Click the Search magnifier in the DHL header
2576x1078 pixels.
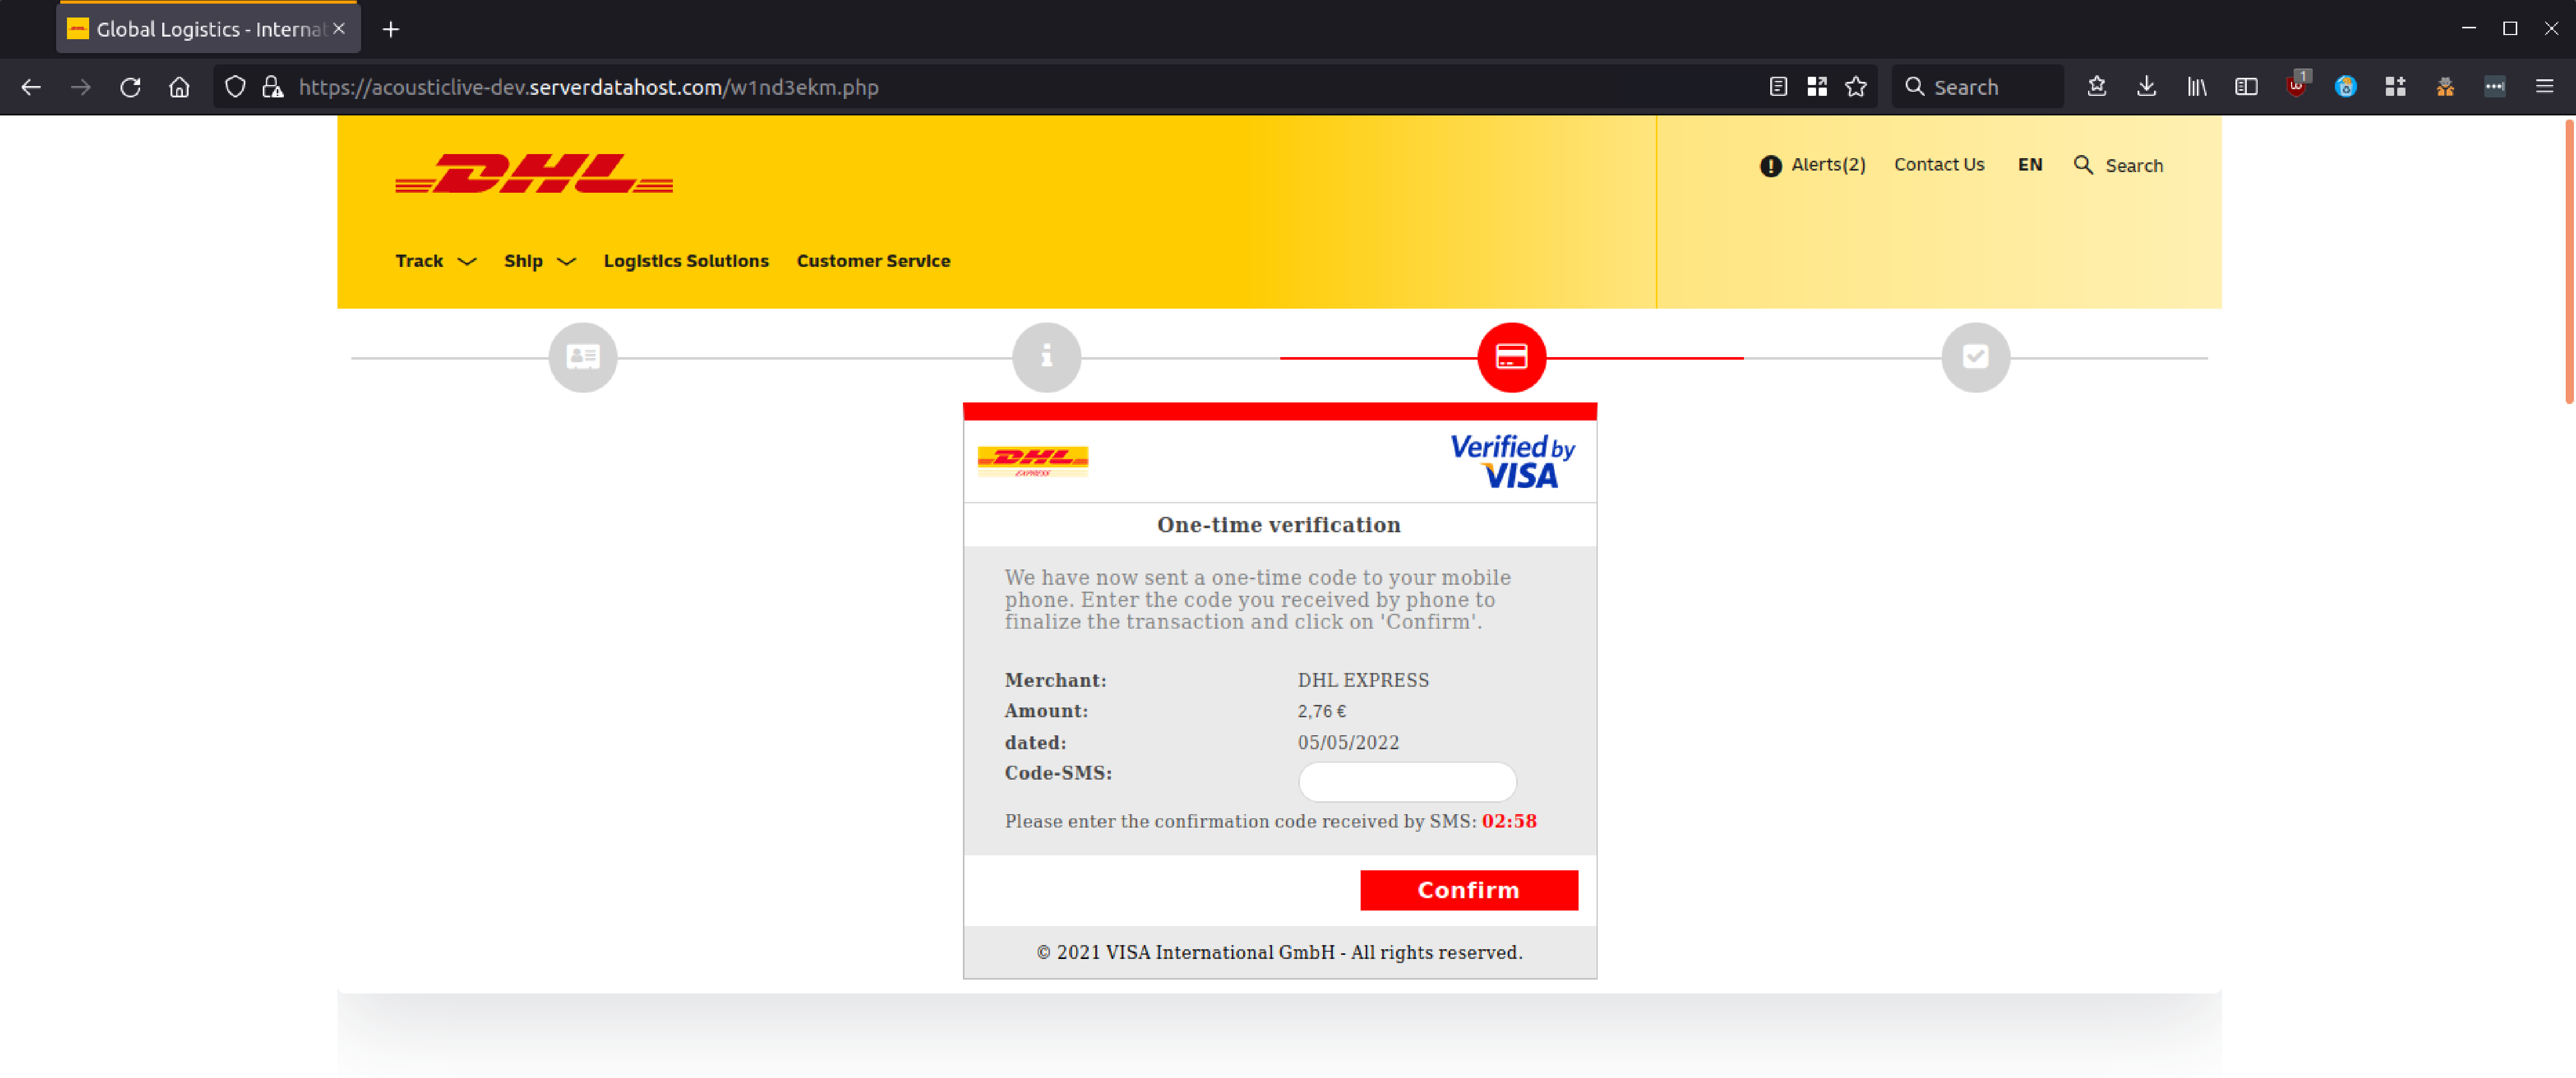click(2085, 165)
